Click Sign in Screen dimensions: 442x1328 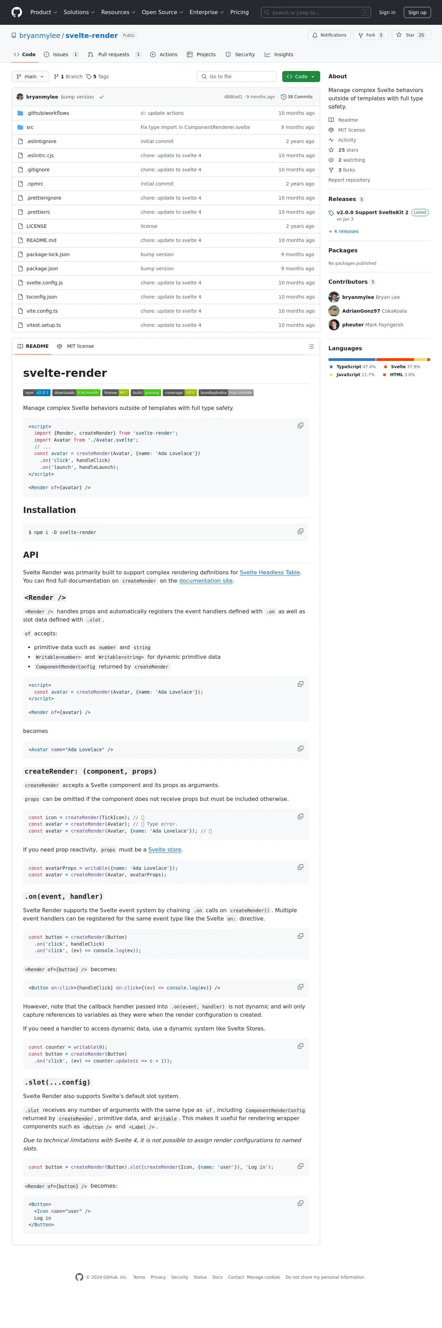[x=387, y=12]
